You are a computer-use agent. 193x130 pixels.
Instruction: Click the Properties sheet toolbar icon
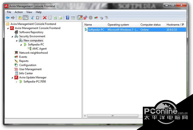click(50, 18)
